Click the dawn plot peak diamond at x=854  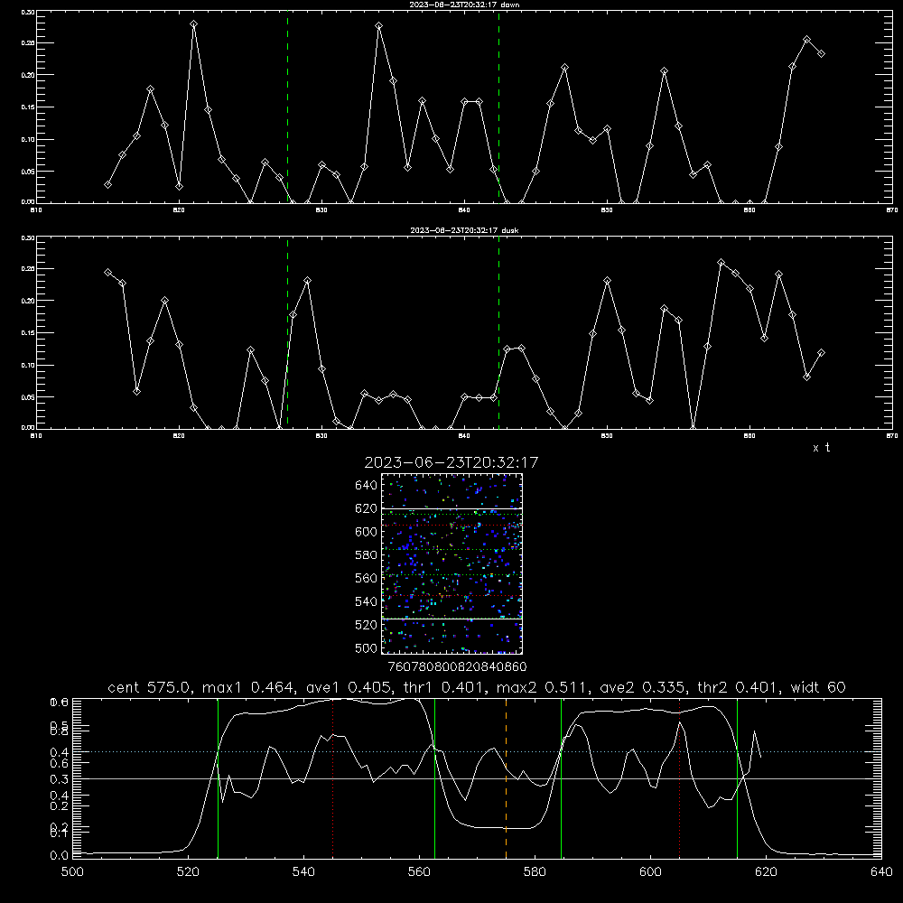(664, 70)
